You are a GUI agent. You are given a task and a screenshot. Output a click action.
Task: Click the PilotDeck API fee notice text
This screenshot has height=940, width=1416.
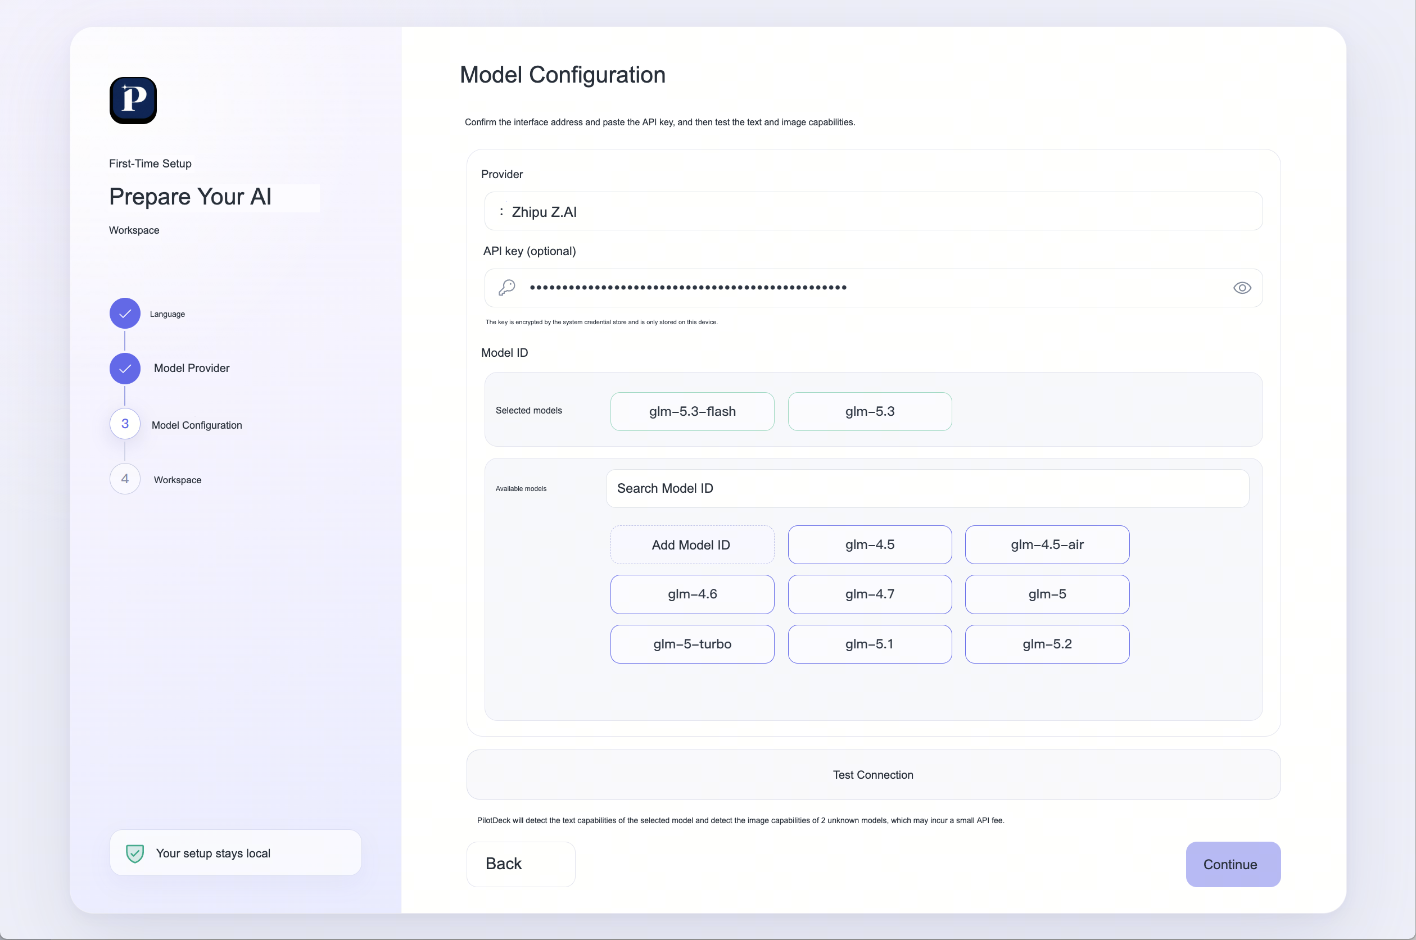pos(741,821)
